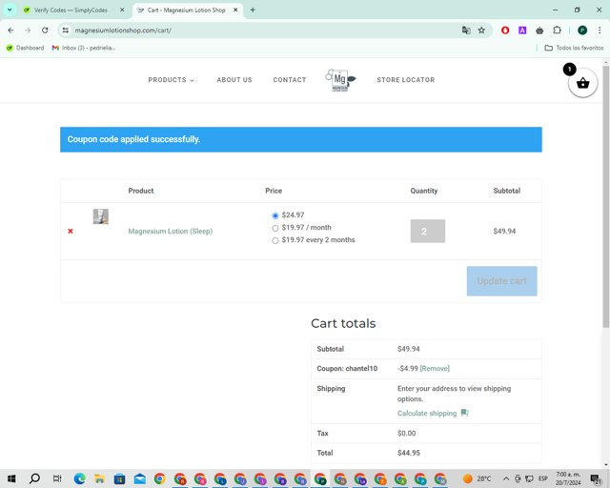
Task: Bookmark this page with the star
Action: click(481, 30)
